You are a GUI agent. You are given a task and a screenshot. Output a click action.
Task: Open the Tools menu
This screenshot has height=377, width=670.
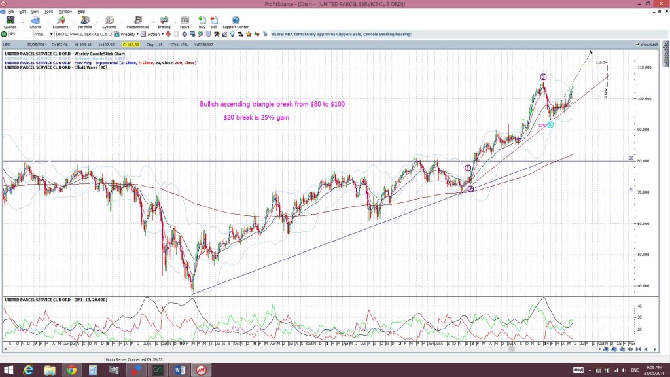coord(48,12)
